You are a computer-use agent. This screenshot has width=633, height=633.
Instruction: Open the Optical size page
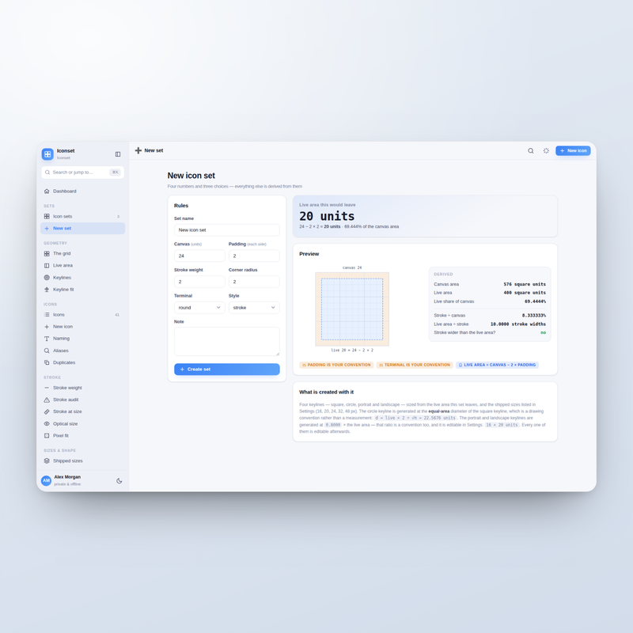click(83, 424)
